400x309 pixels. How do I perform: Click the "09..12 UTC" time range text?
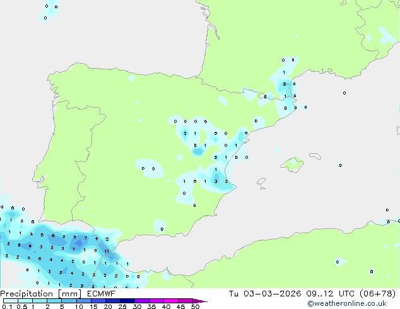click(x=331, y=294)
